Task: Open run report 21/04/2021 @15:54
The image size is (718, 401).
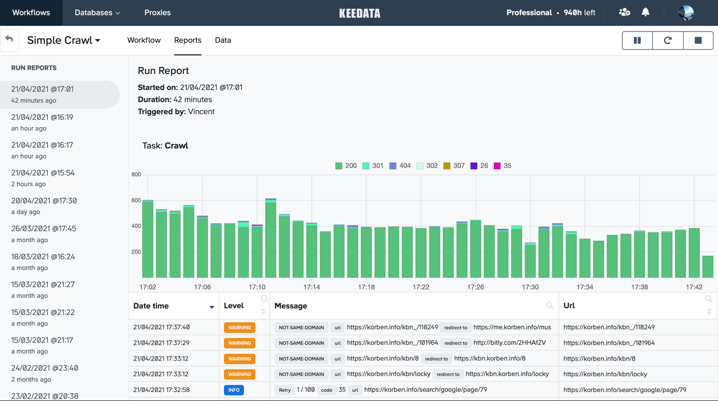Action: 60,178
